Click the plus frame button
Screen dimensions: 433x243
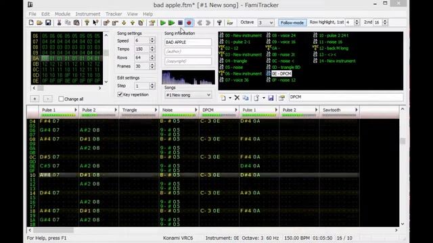(35, 99)
